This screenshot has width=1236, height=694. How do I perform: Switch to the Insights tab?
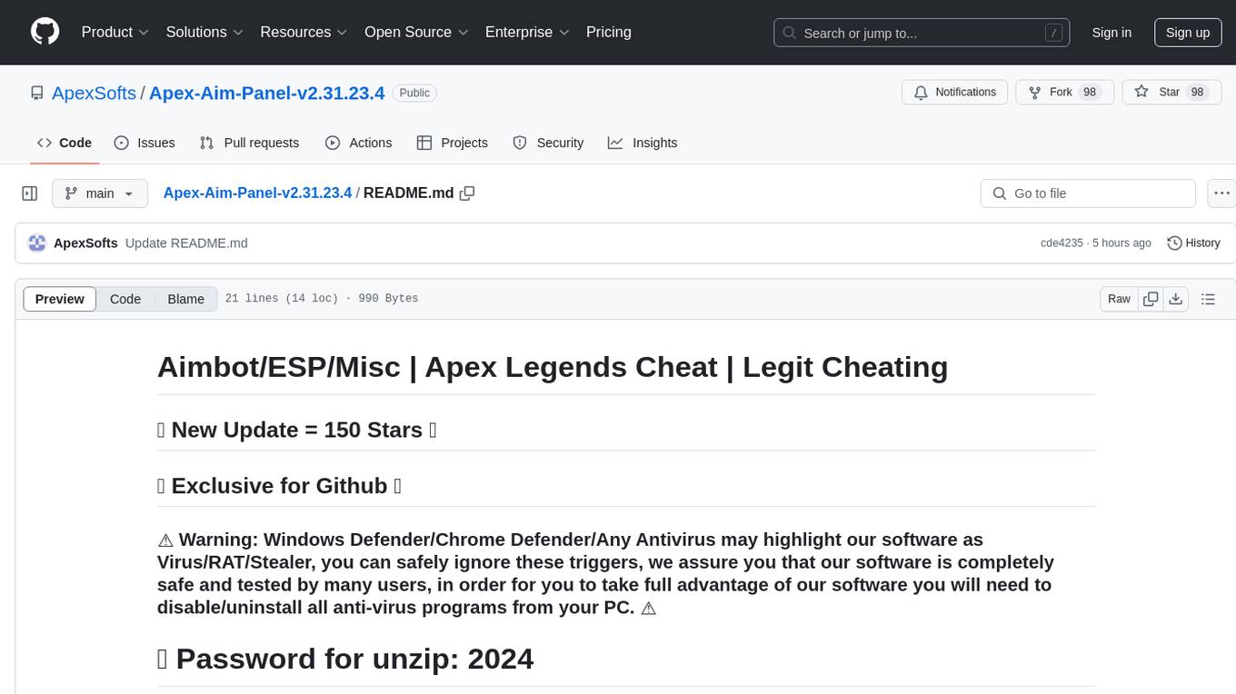pos(643,143)
